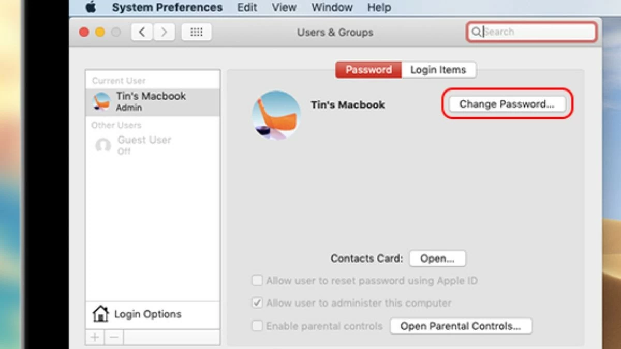Click the Login Options house icon
The height and width of the screenshot is (349, 621).
click(100, 314)
